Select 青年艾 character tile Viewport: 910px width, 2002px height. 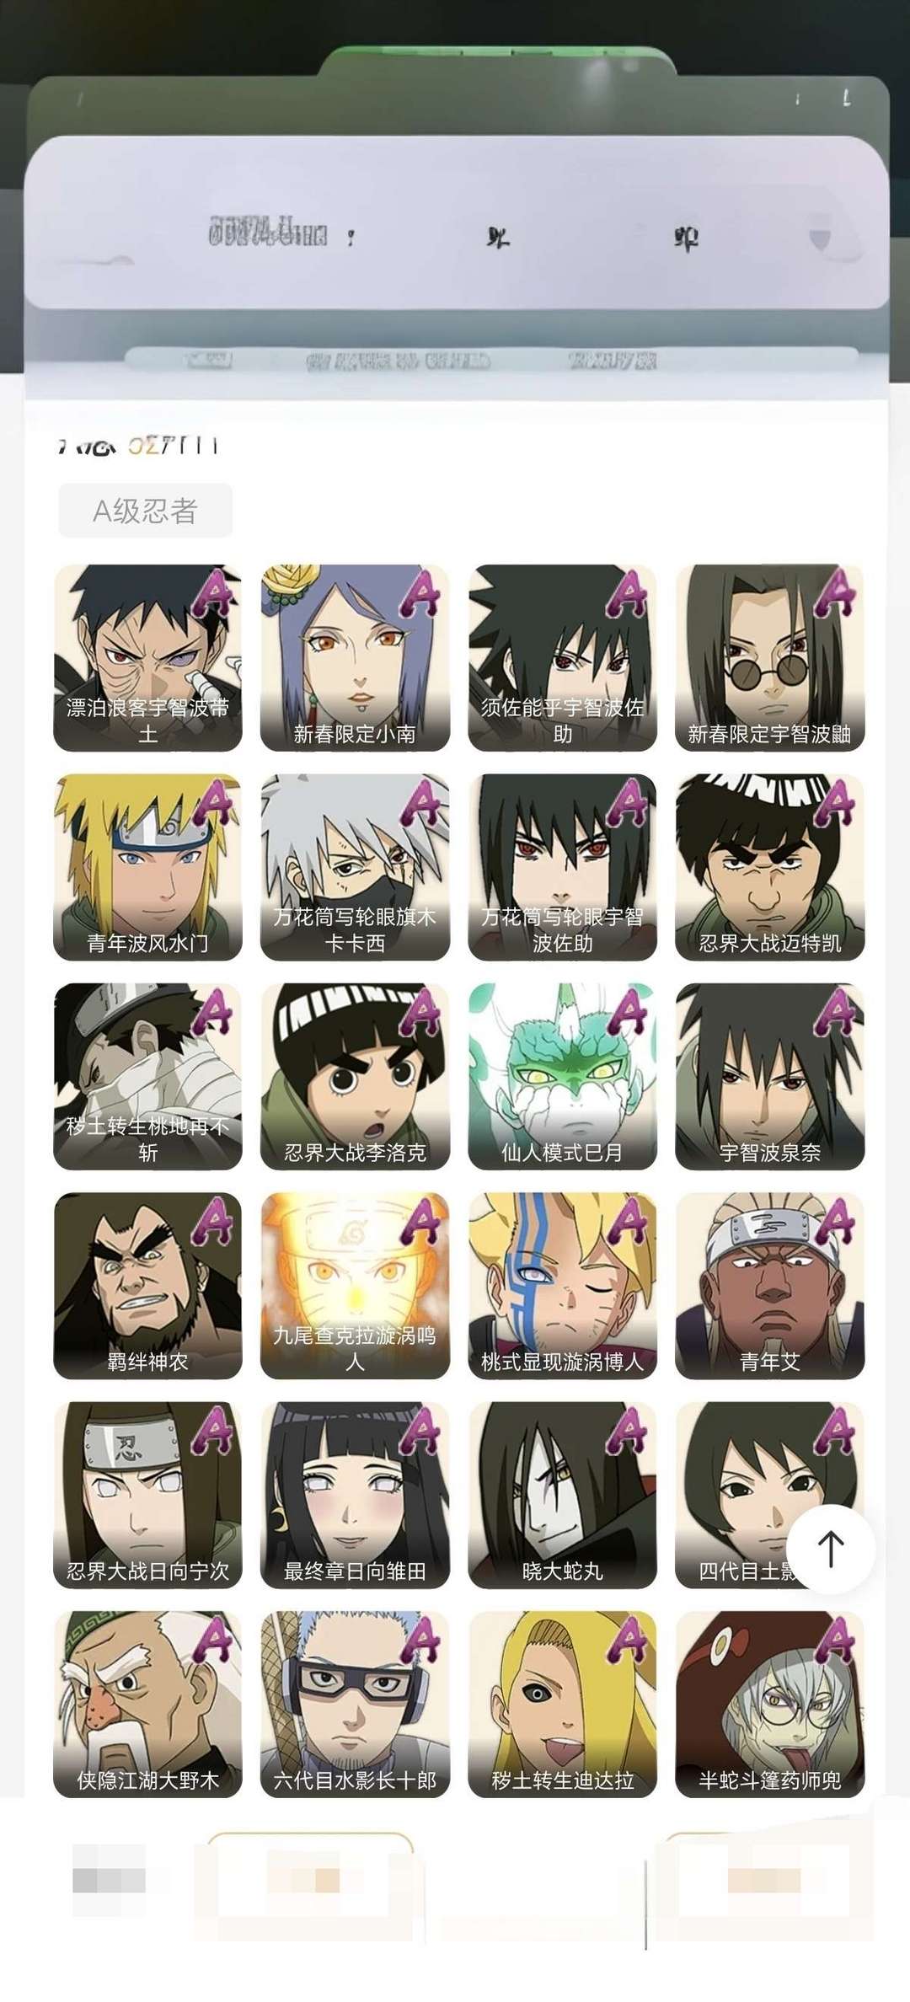769,1285
